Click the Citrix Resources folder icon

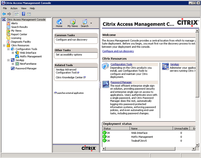click(8, 45)
